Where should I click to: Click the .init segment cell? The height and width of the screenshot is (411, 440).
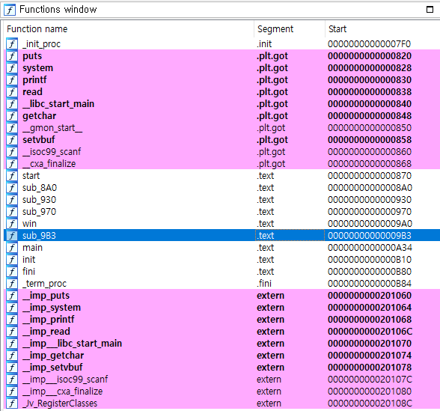click(264, 44)
